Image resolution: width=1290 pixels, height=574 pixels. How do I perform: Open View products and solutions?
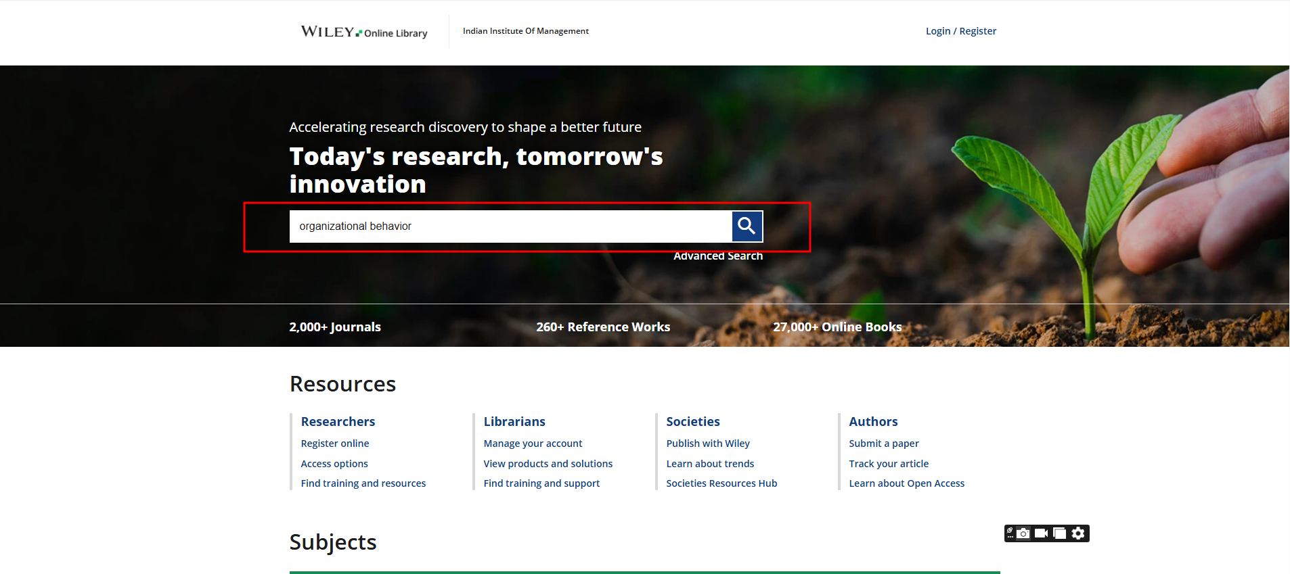tap(548, 464)
